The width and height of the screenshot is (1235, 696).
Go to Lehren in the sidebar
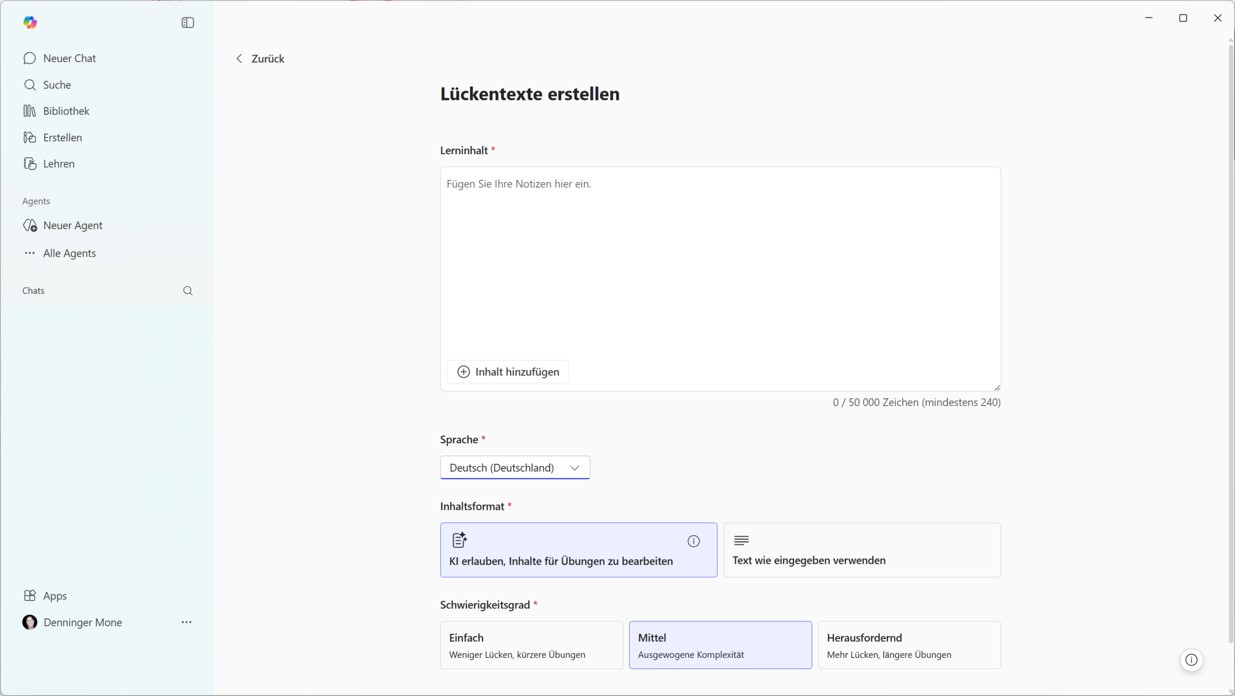58,164
